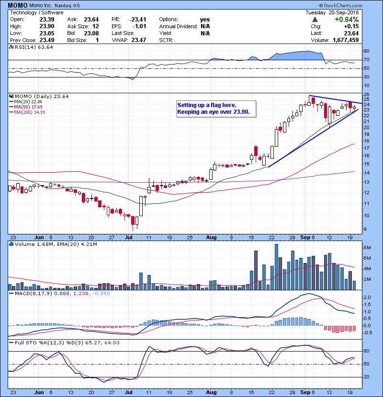Click the Jun date marker at bottom axis

pyautogui.click(x=39, y=392)
